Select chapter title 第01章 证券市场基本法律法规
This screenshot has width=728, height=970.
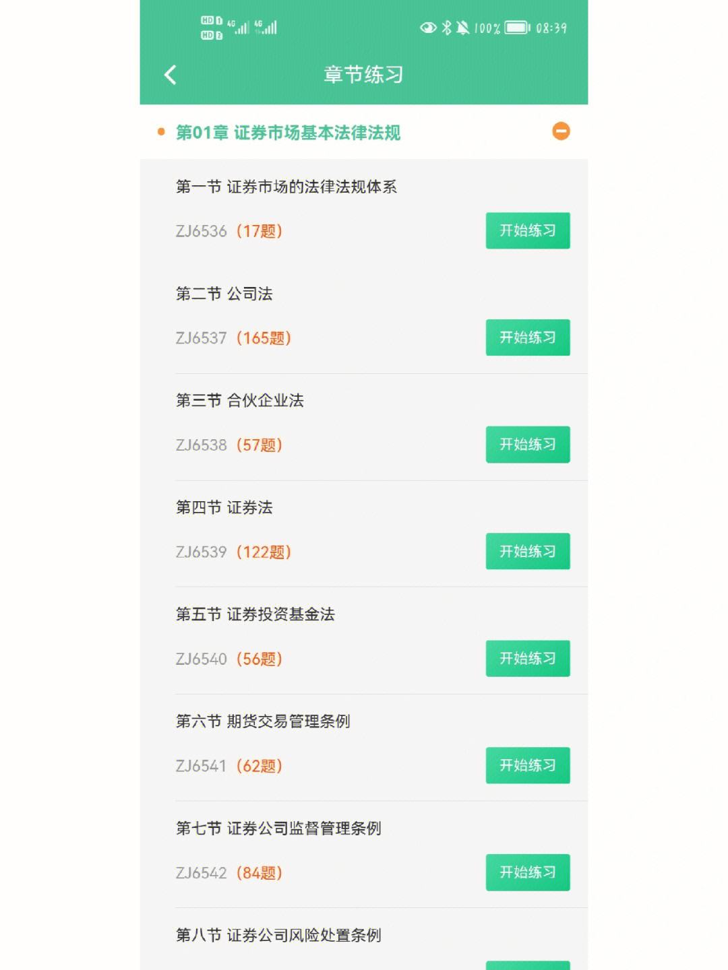(288, 133)
